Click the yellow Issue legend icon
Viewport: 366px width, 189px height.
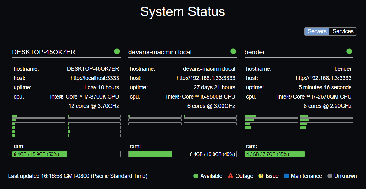pos(261,176)
